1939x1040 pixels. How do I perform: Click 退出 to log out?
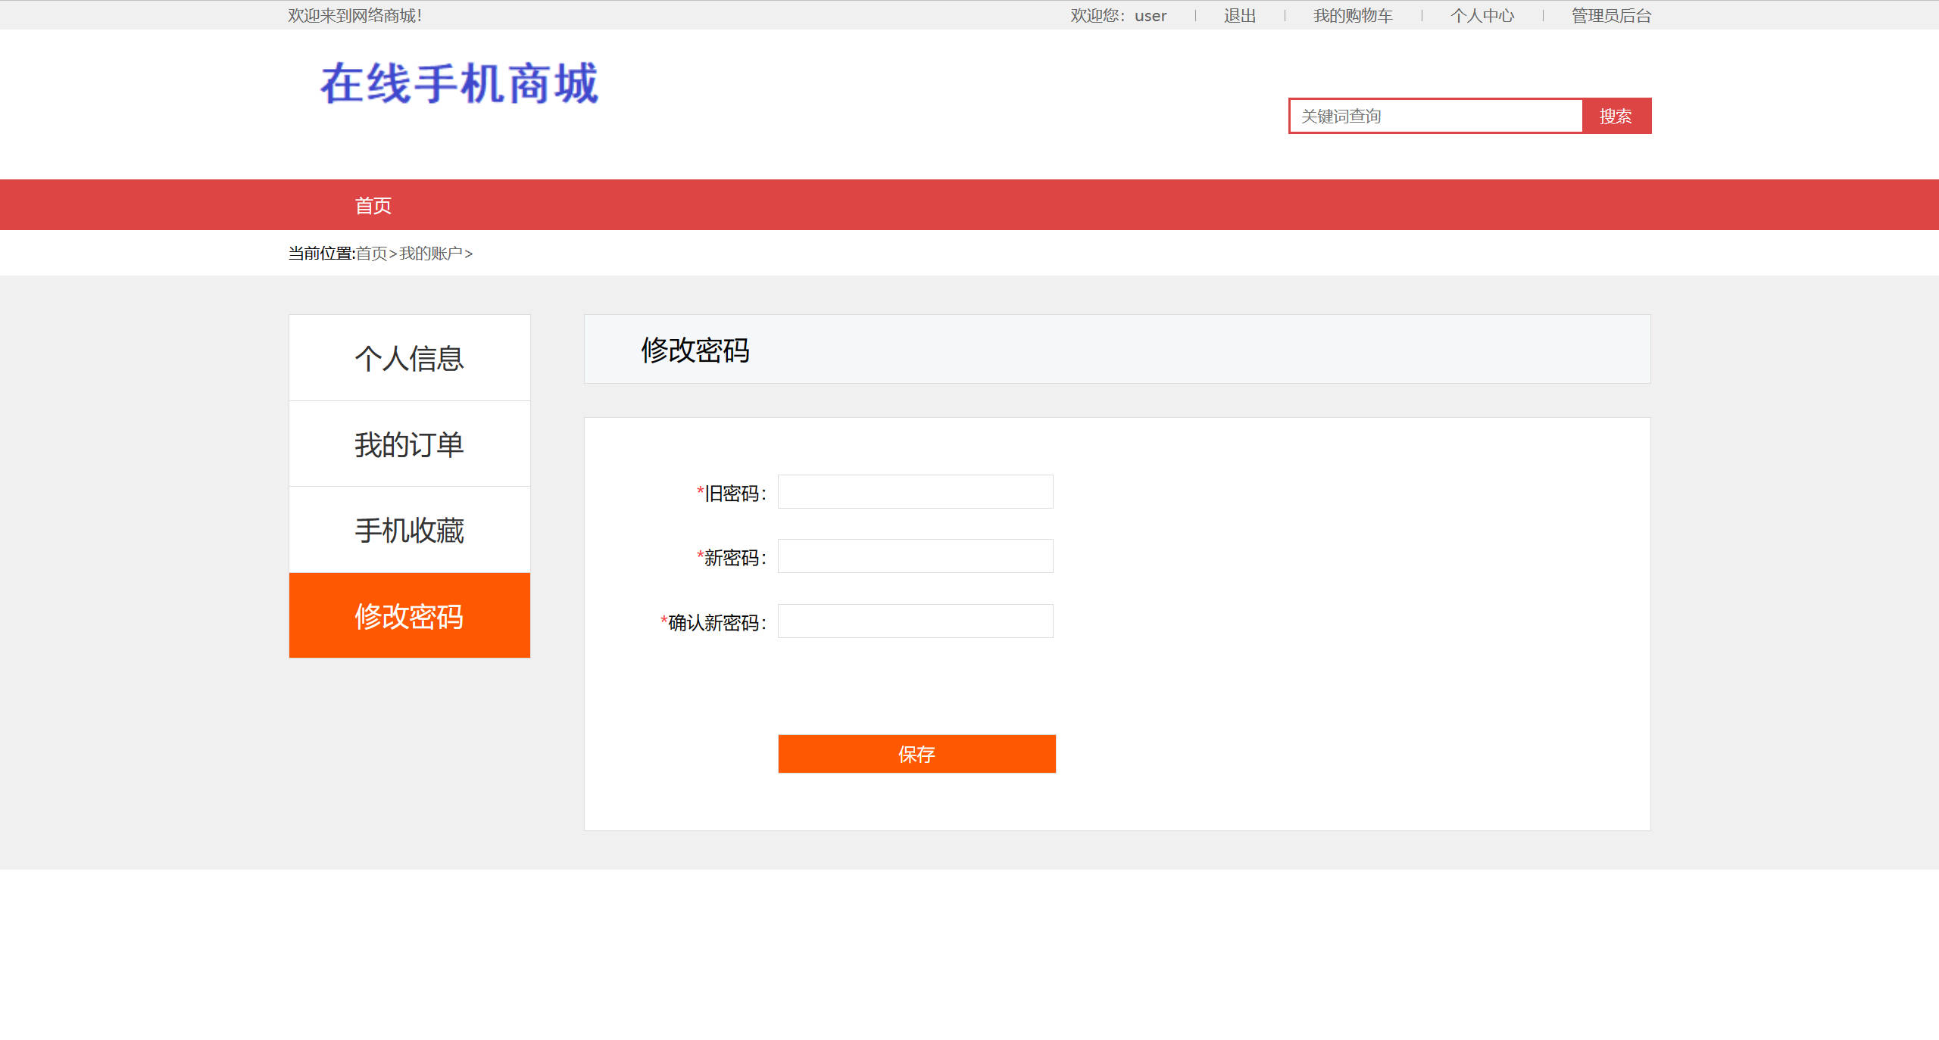coord(1239,14)
